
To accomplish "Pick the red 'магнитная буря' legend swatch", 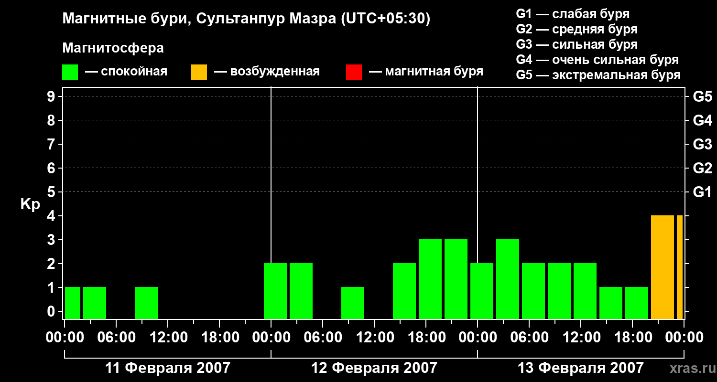I will (354, 72).
